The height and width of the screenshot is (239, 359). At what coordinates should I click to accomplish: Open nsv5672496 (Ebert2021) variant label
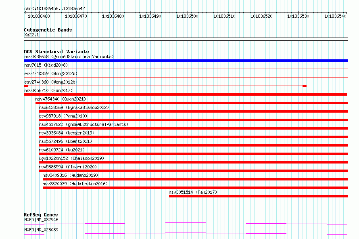[65, 141]
